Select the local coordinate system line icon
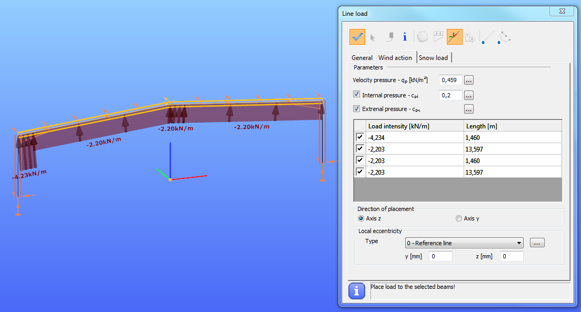The image size is (581, 312). point(454,37)
